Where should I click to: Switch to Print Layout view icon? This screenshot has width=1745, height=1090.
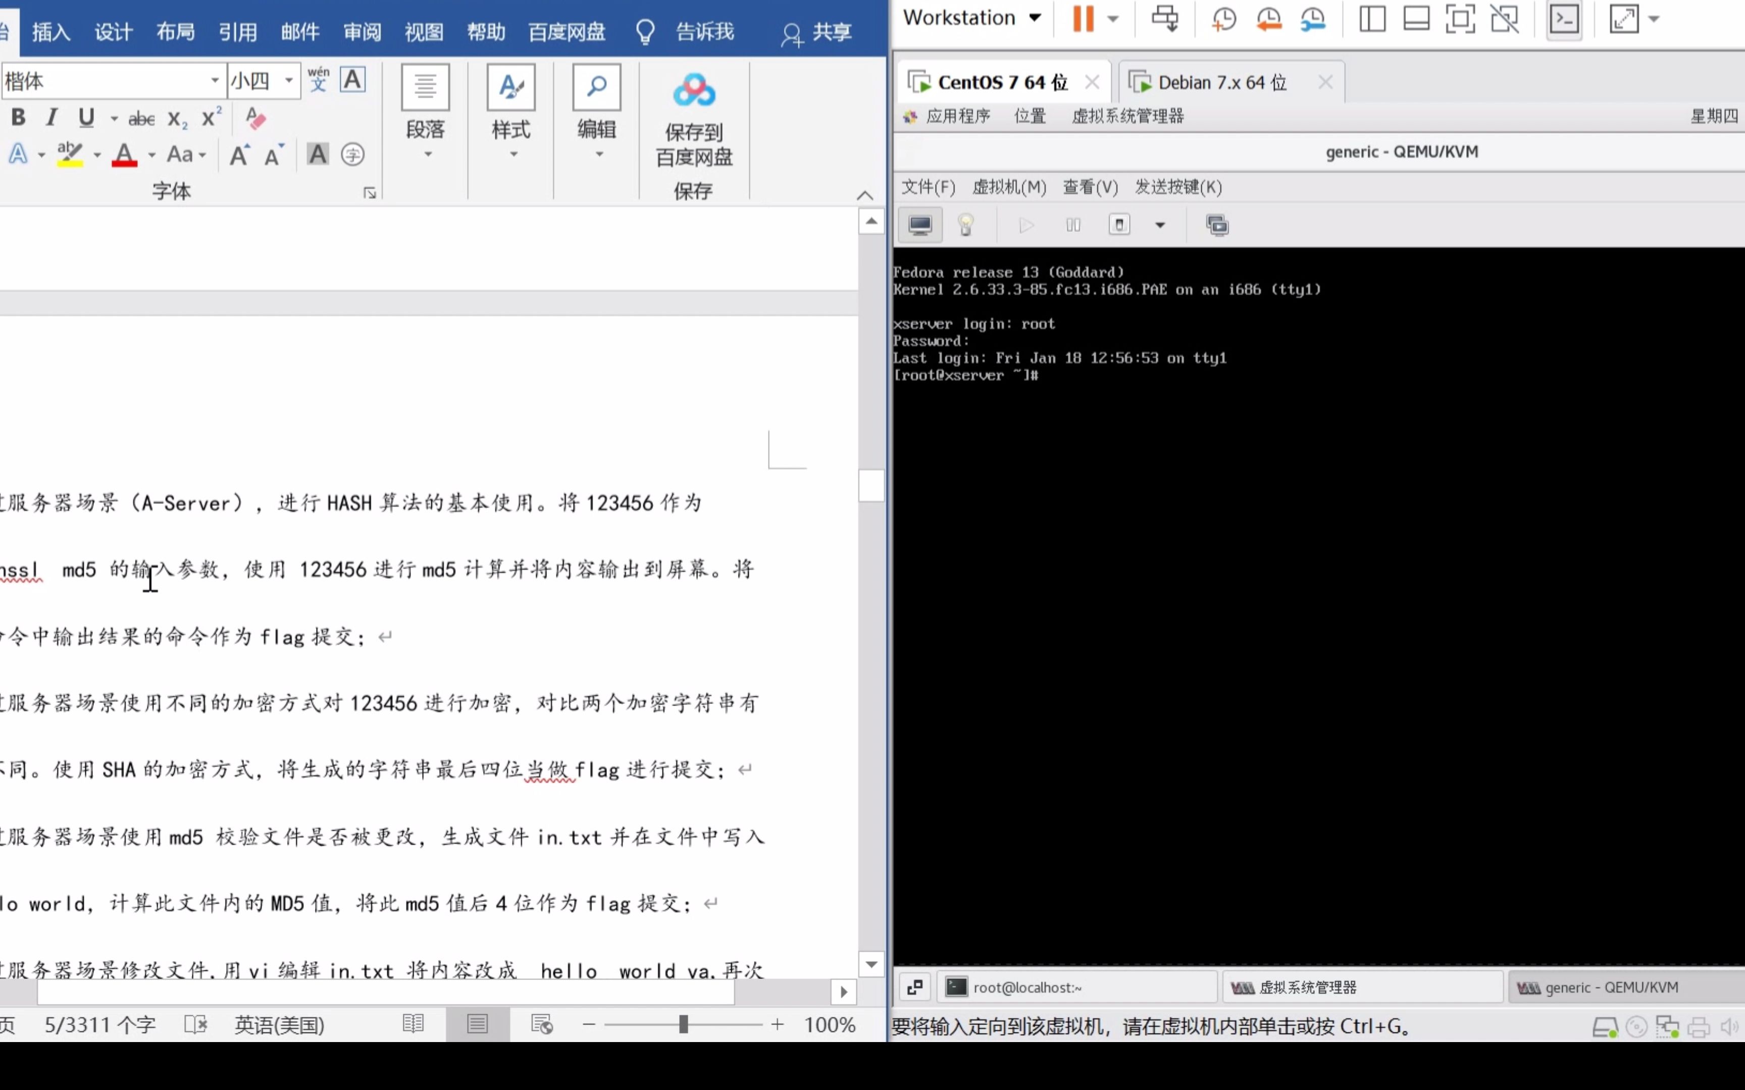pyautogui.click(x=477, y=1024)
